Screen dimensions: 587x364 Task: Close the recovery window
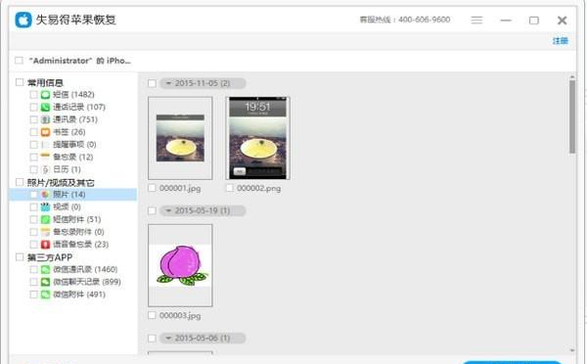(562, 21)
